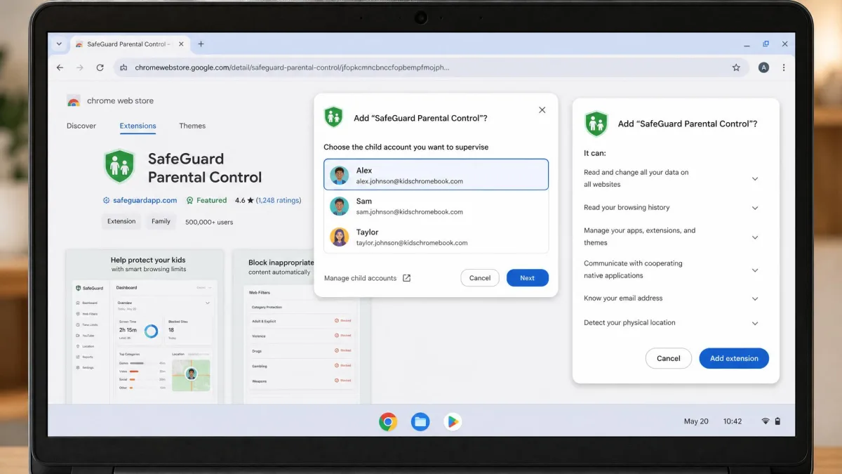Expand 'Know your email address' permission
The height and width of the screenshot is (474, 842).
(755, 298)
